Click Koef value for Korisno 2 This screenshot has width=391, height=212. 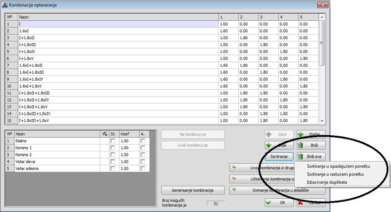[x=129, y=155]
